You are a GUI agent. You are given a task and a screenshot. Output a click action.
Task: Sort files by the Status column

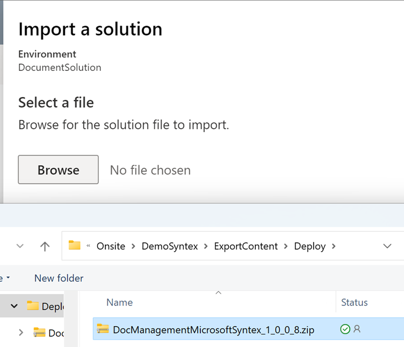(354, 302)
